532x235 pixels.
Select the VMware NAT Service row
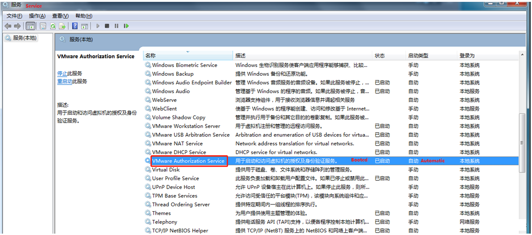coord(177,144)
